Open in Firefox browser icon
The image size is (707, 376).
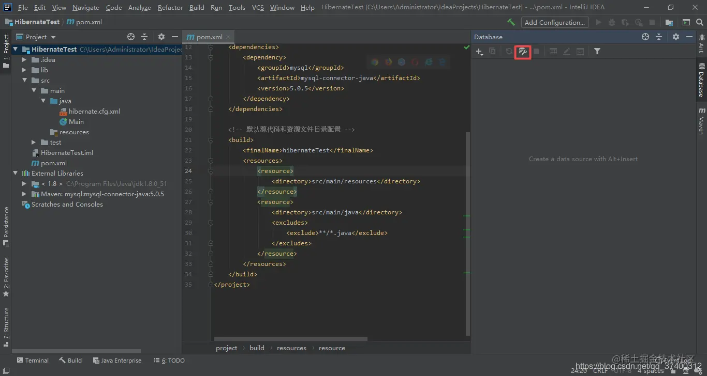tap(388, 62)
